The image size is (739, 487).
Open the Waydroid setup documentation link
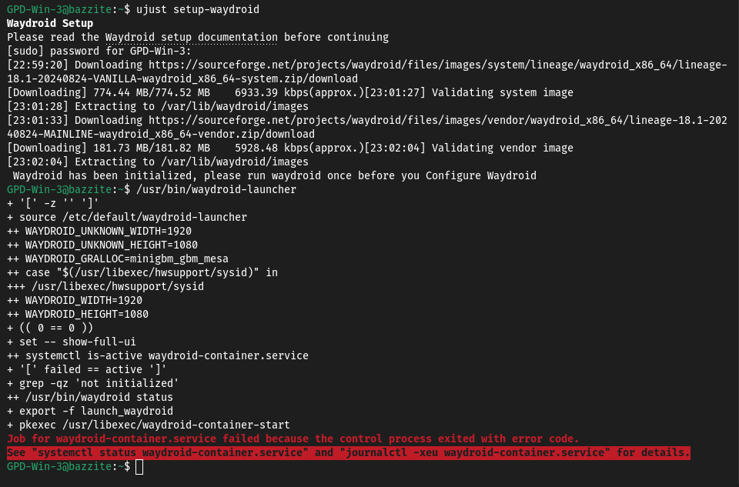point(192,37)
